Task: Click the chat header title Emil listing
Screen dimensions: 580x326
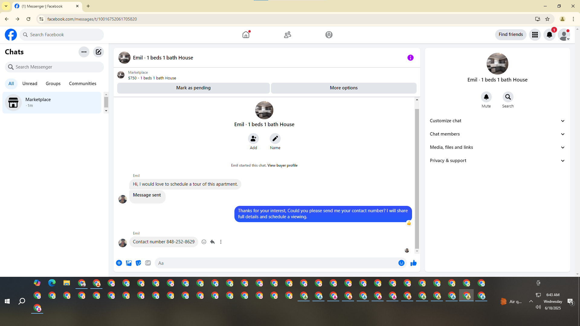Action: (163, 58)
